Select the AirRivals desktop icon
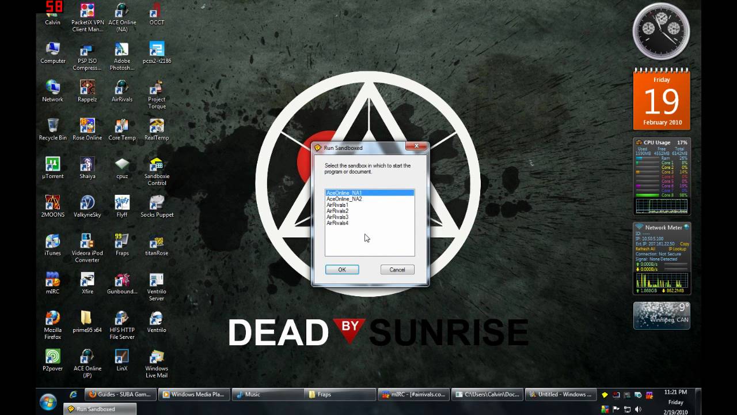Screen dimensions: 737x415 pyautogui.click(x=122, y=91)
